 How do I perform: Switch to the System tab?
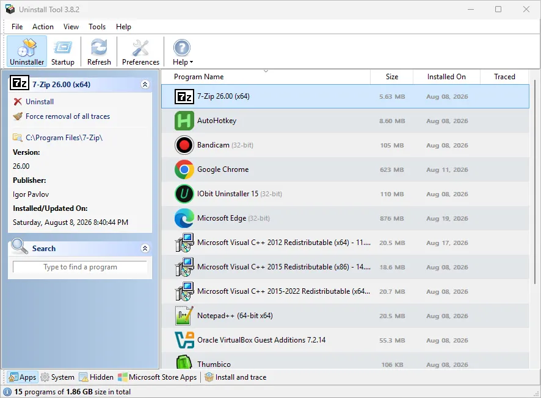tap(57, 377)
